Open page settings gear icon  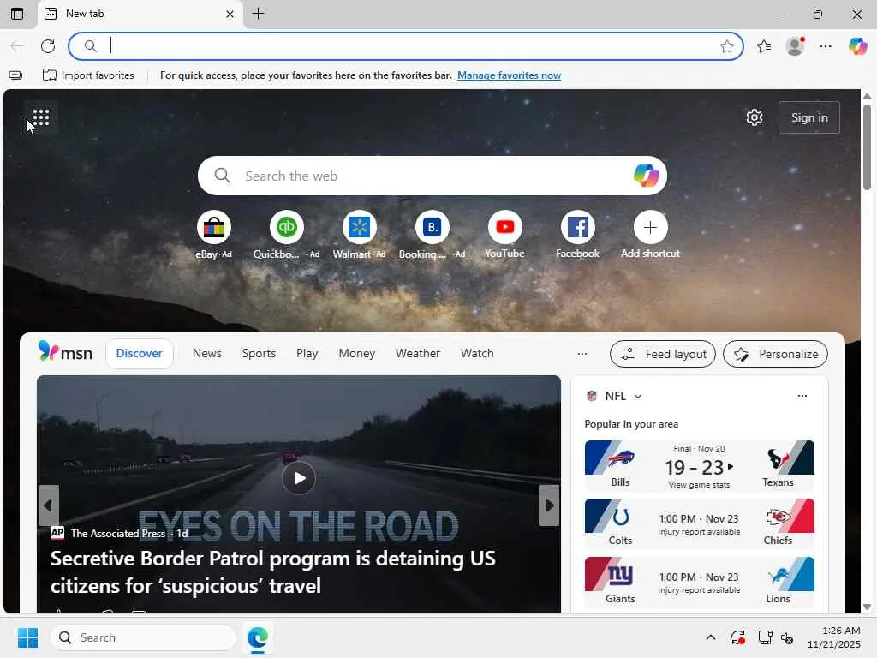pos(755,117)
